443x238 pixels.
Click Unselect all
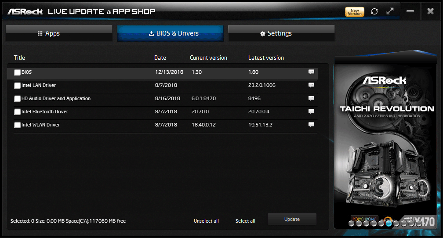point(206,221)
